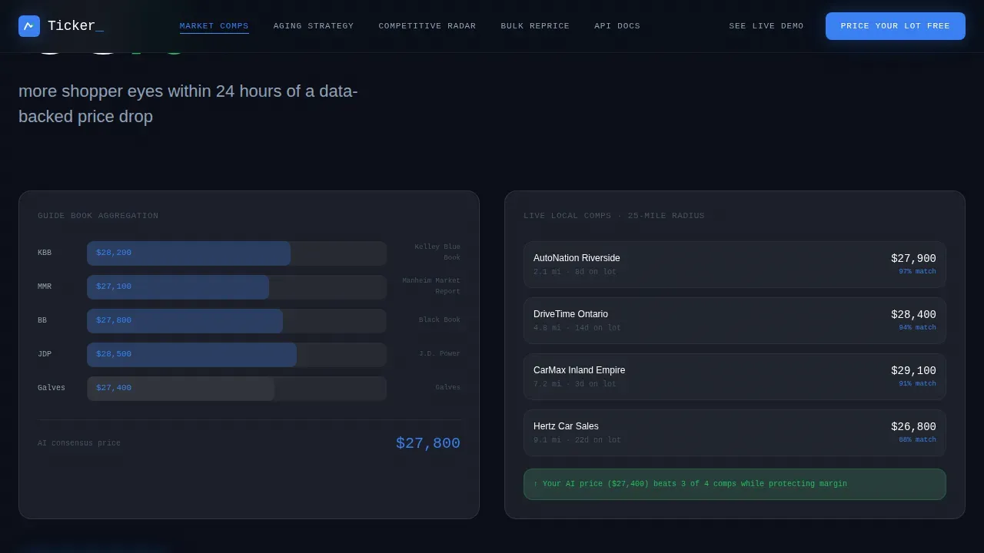Click the 88% match label
The image size is (984, 553).
(918, 440)
